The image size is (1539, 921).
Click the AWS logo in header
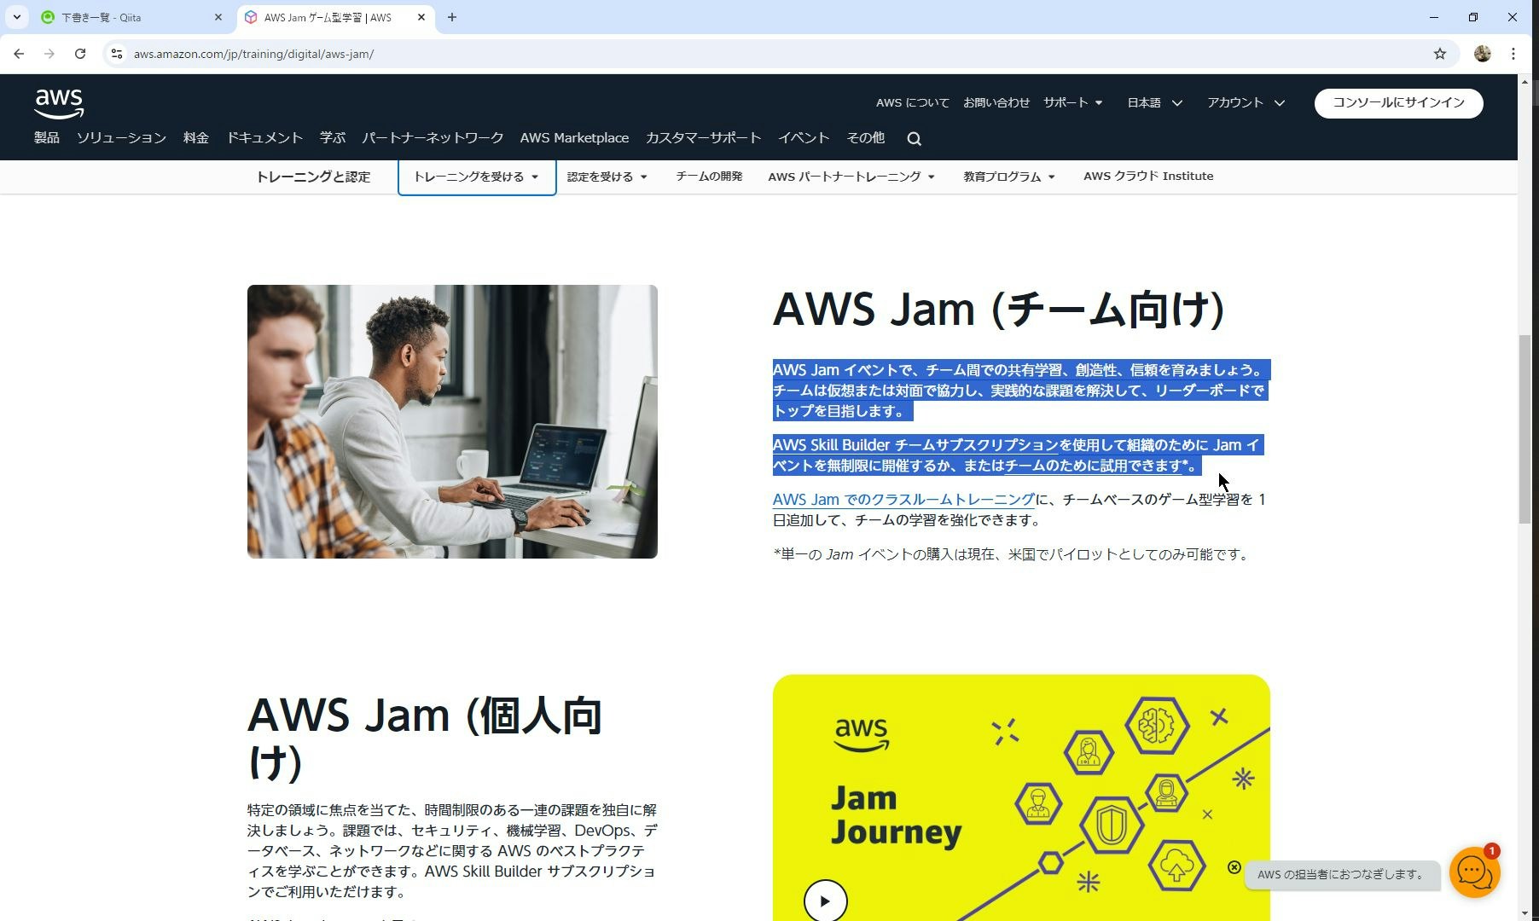coord(59,103)
